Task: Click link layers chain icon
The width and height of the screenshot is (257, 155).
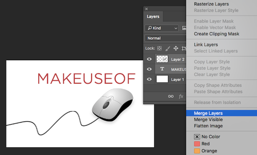Action: [171, 97]
